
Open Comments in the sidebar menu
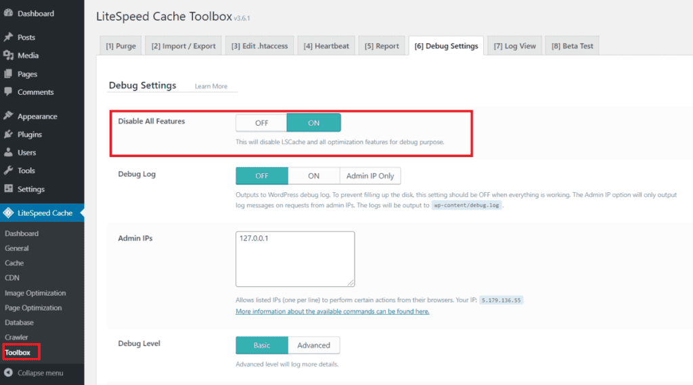click(x=35, y=92)
